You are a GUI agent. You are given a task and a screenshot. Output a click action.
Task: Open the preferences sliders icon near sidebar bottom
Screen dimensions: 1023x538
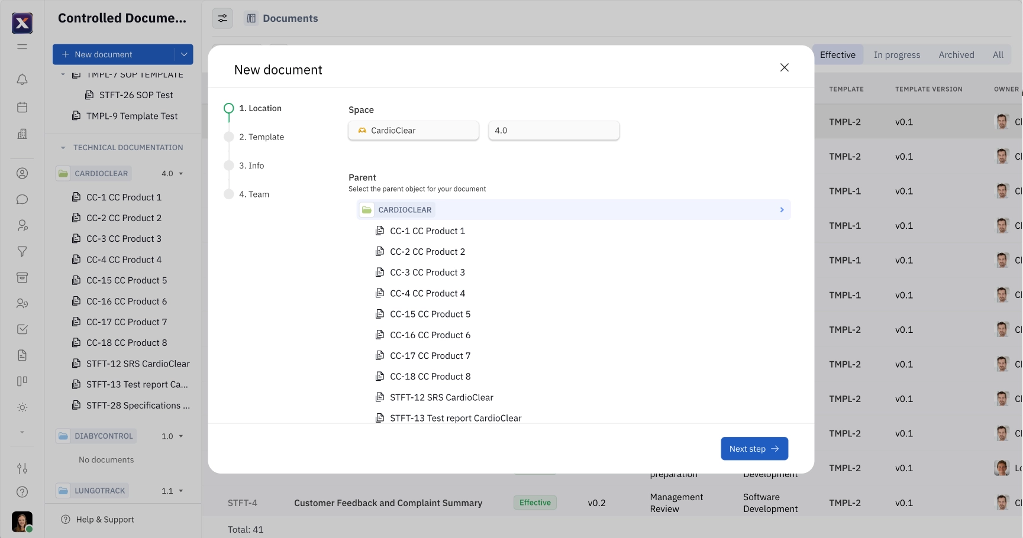22,468
